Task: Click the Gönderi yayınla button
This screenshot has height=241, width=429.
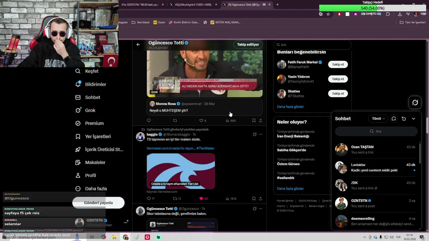Action: (98, 203)
